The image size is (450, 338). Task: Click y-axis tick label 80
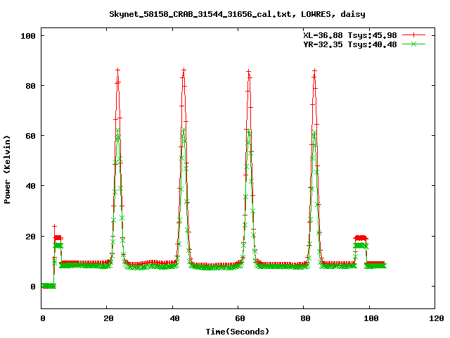pos(30,86)
